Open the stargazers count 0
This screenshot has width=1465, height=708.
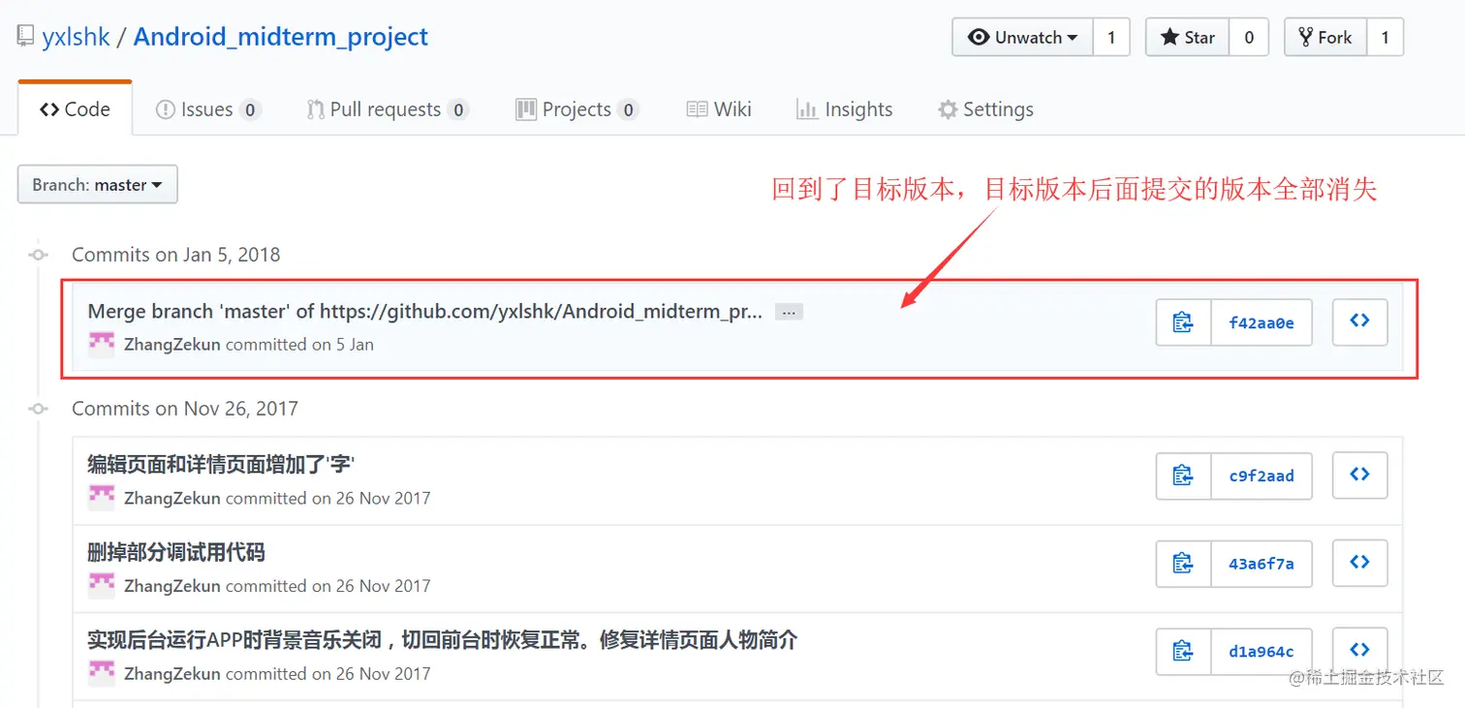1249,38
